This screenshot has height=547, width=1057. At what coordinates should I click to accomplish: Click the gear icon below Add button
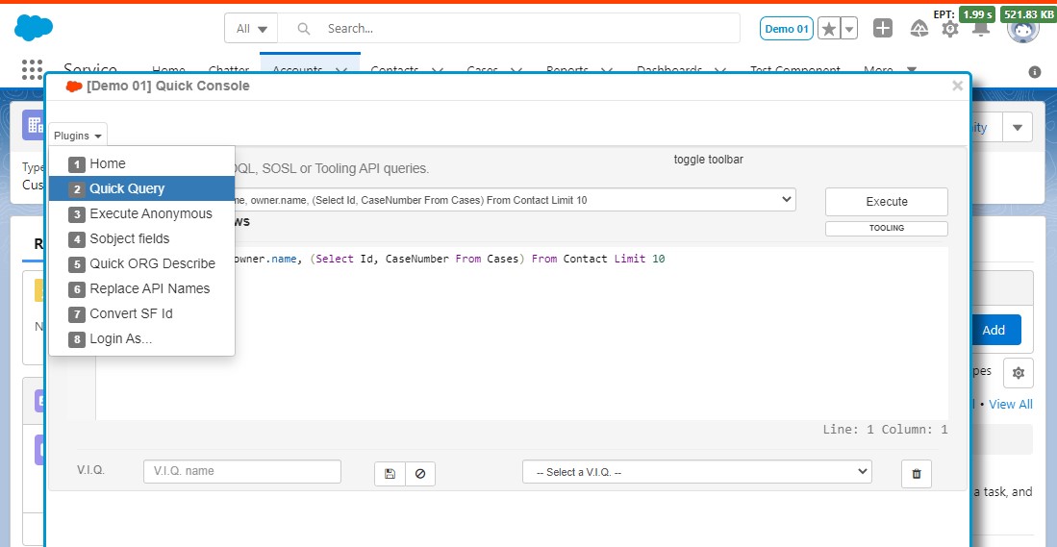(1018, 373)
